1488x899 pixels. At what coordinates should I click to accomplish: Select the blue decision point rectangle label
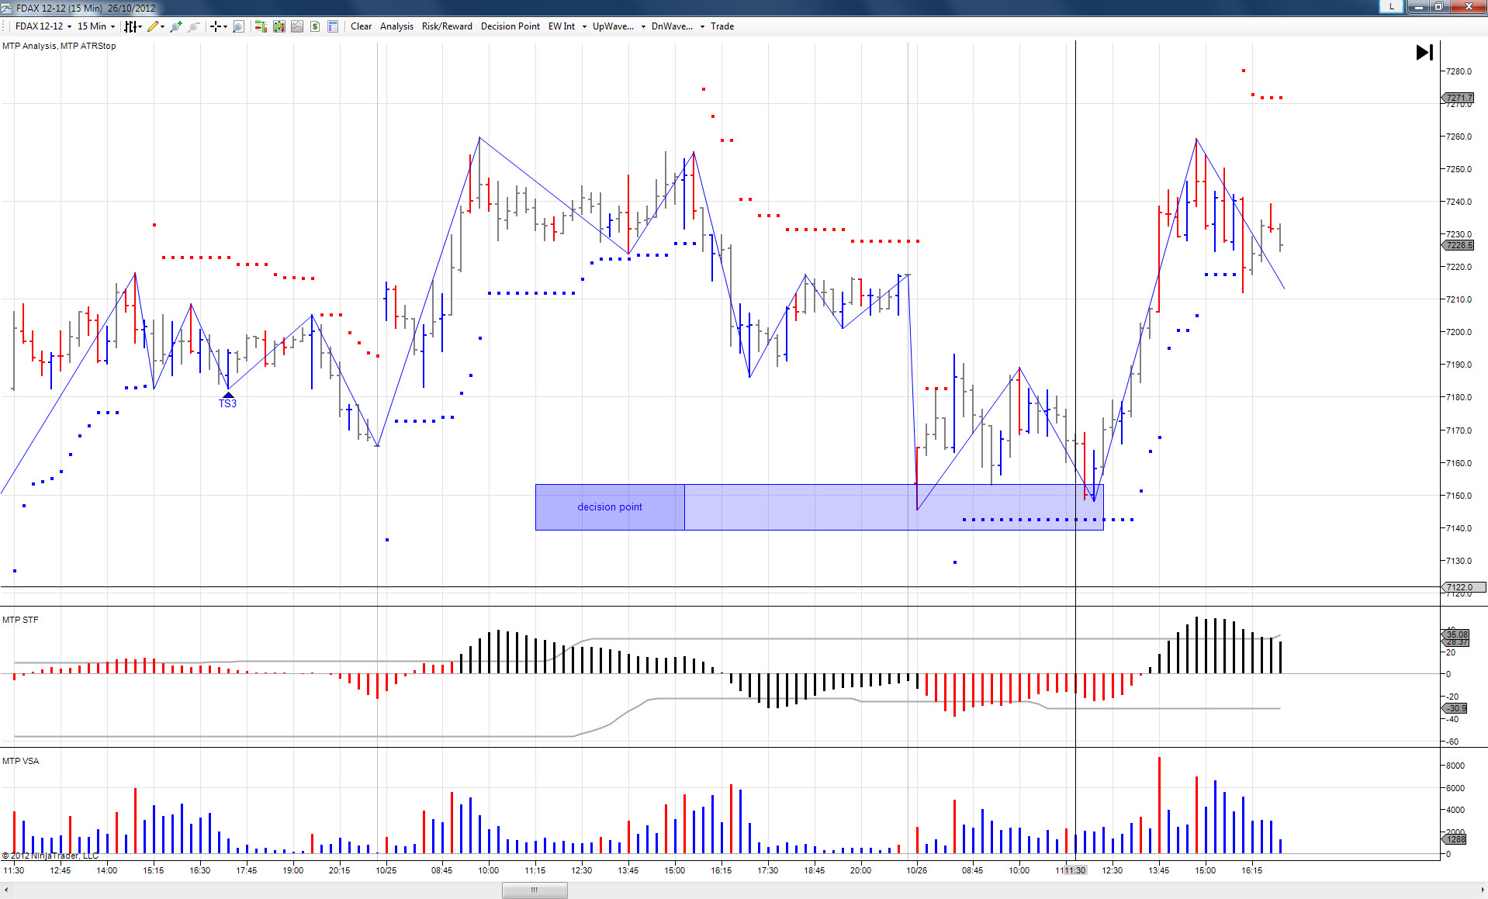pos(610,507)
